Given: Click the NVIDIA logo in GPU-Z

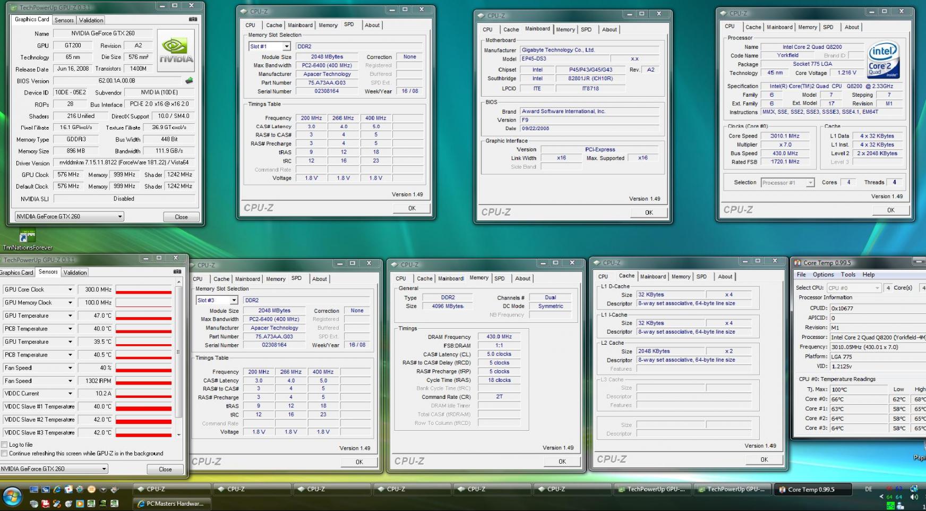Looking at the screenshot, I should tap(176, 51).
